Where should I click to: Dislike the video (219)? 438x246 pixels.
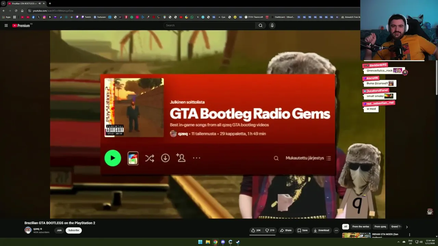[x=270, y=230]
